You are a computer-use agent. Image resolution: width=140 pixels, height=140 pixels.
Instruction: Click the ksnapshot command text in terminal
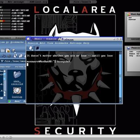pyautogui.click(x=64, y=61)
